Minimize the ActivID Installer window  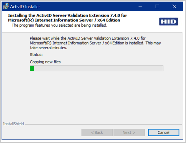pyautogui.click(x=140, y=6)
